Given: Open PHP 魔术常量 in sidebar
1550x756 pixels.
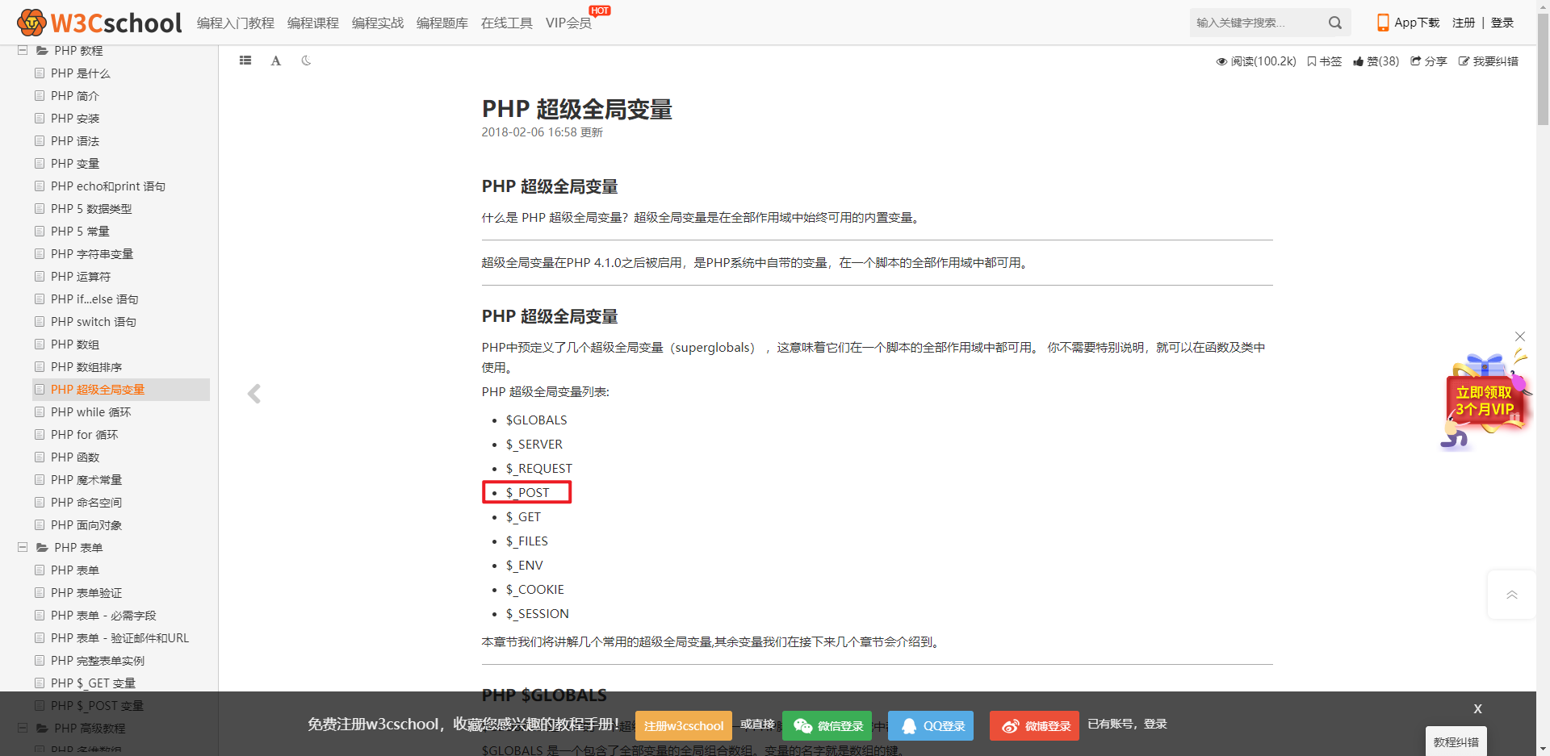Looking at the screenshot, I should coord(86,480).
